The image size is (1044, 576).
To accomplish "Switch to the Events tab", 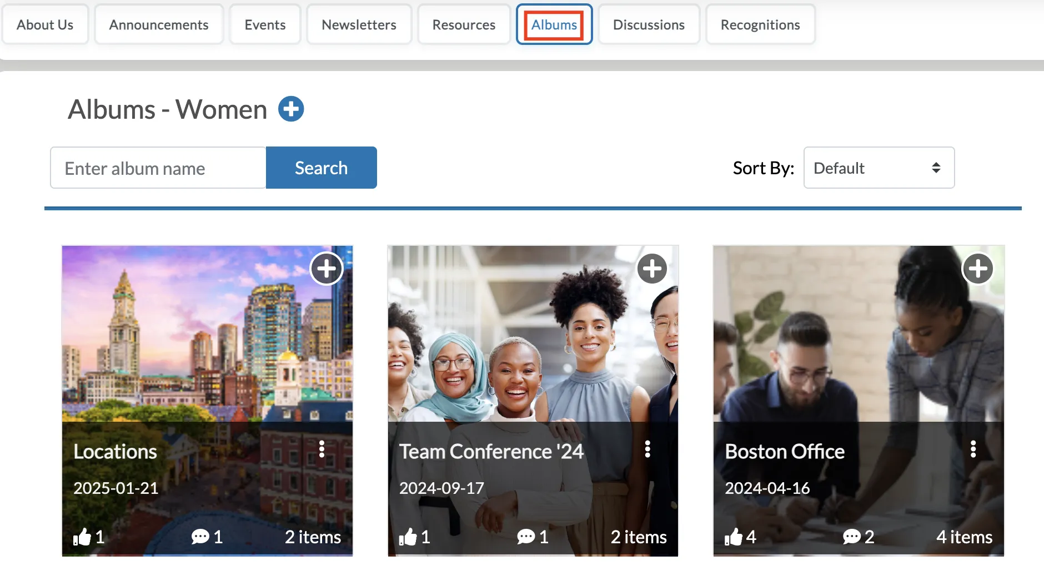I will point(265,24).
